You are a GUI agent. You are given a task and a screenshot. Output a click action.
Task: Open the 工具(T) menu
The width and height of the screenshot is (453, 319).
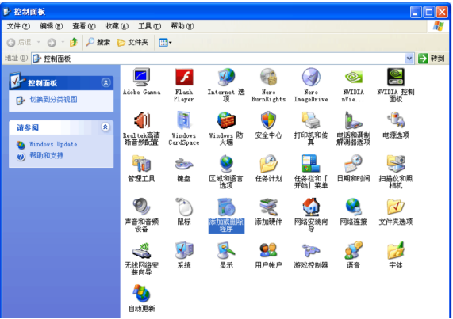point(150,26)
